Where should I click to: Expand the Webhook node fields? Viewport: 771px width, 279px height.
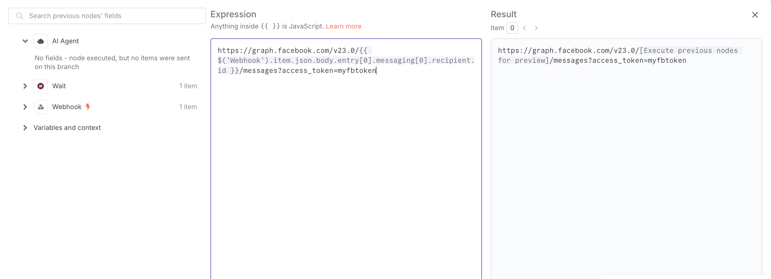click(x=25, y=107)
